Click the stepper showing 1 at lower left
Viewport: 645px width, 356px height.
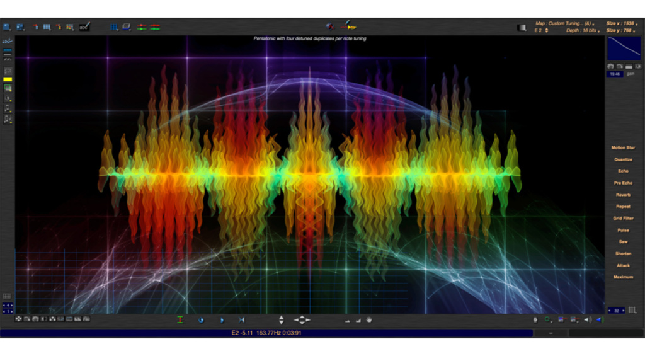click(x=8, y=311)
